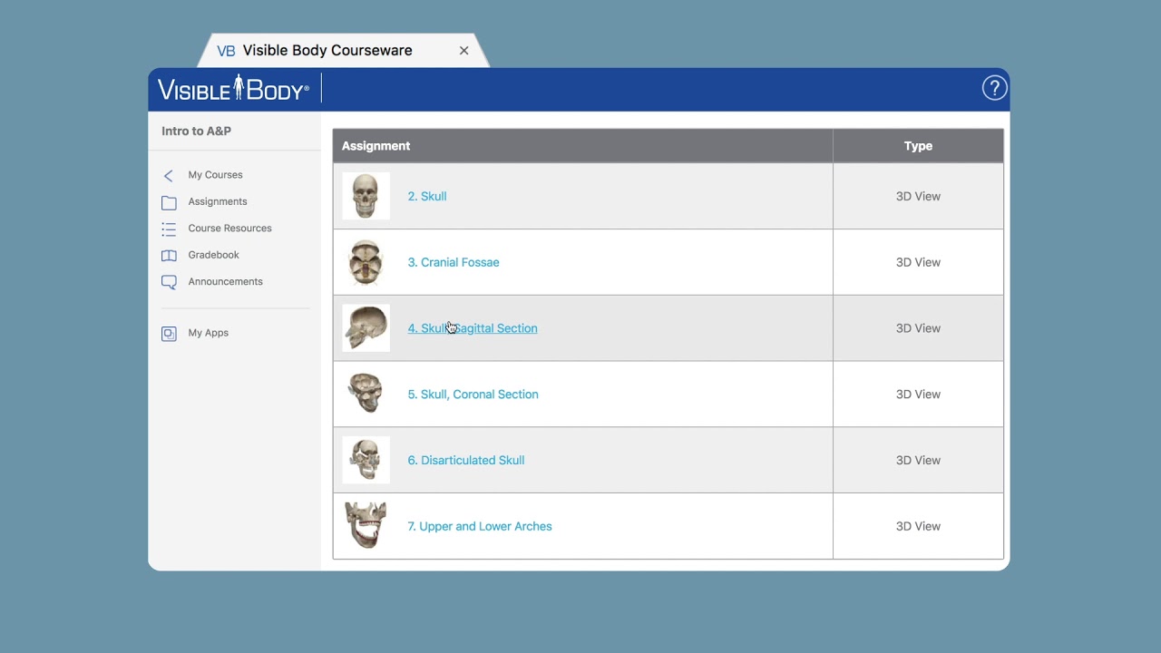Click 3D View in the Coronal Section row
Viewport: 1161px width, 653px height.
pos(918,395)
